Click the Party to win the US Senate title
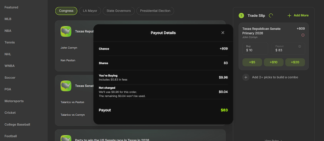This screenshot has height=141, width=324. [x=112, y=140]
